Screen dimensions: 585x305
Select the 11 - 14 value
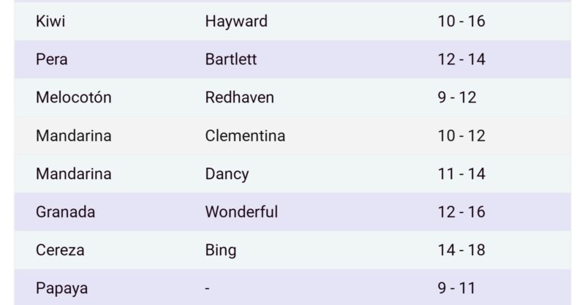461,174
